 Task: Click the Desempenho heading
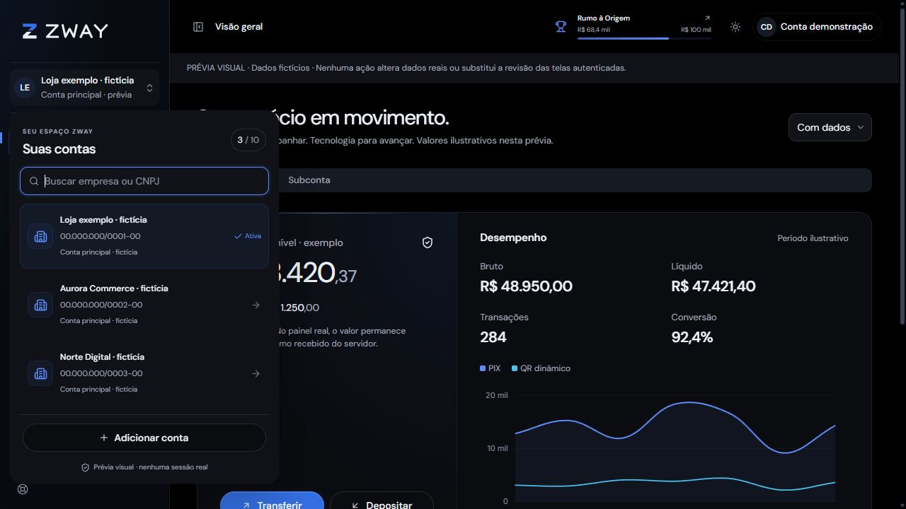click(x=513, y=238)
